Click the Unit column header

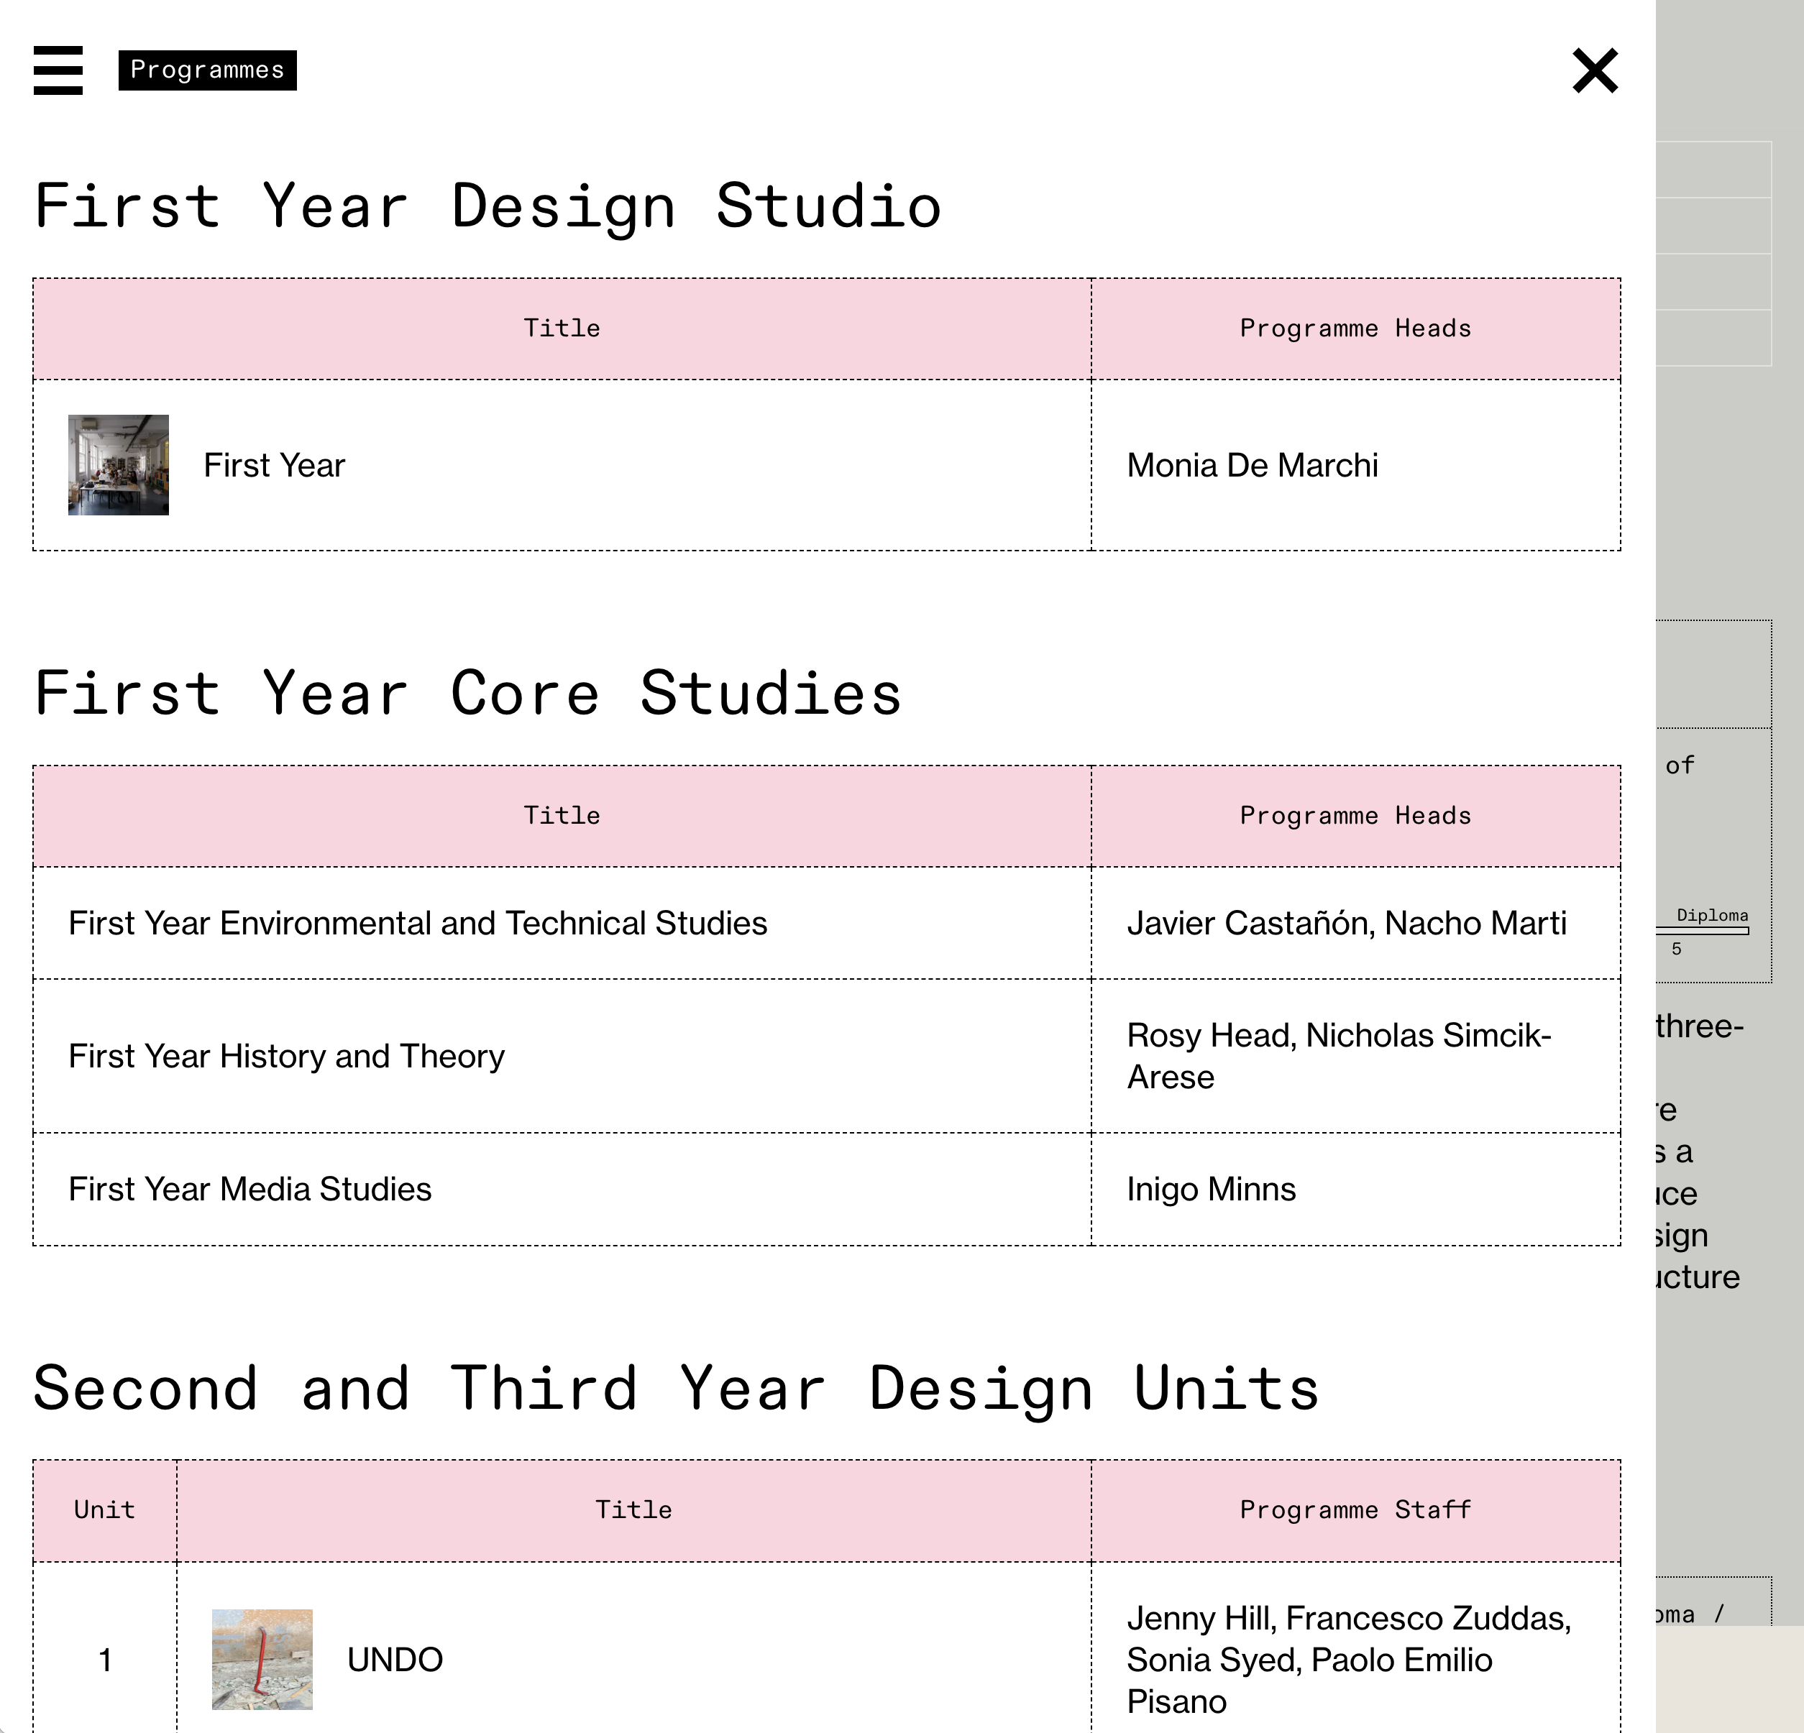(x=105, y=1510)
